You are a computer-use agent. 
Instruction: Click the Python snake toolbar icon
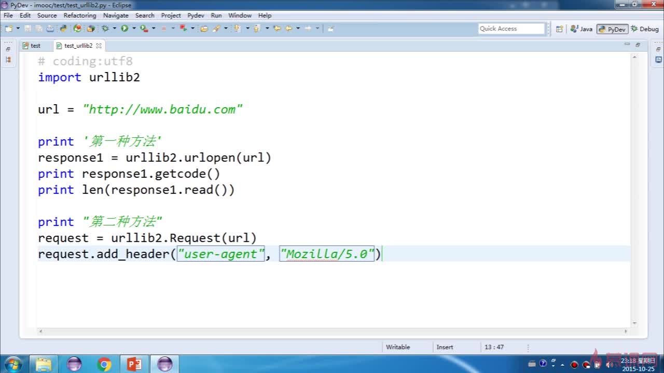tap(63, 28)
